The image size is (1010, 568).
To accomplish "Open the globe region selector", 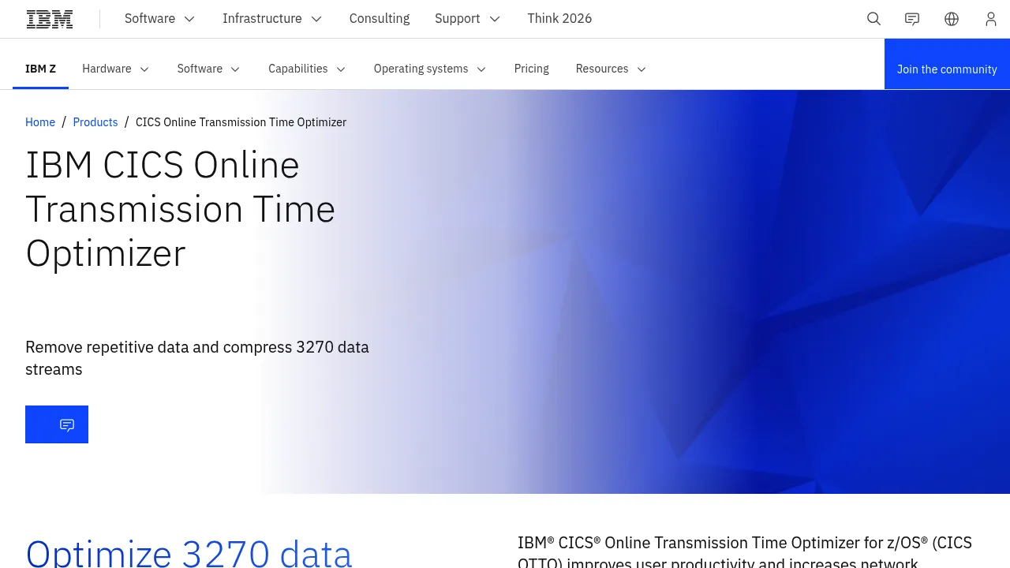I will coord(952,19).
